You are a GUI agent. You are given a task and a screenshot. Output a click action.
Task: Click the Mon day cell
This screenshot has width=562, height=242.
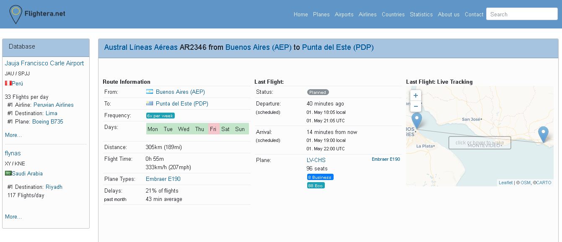pyautogui.click(x=153, y=129)
